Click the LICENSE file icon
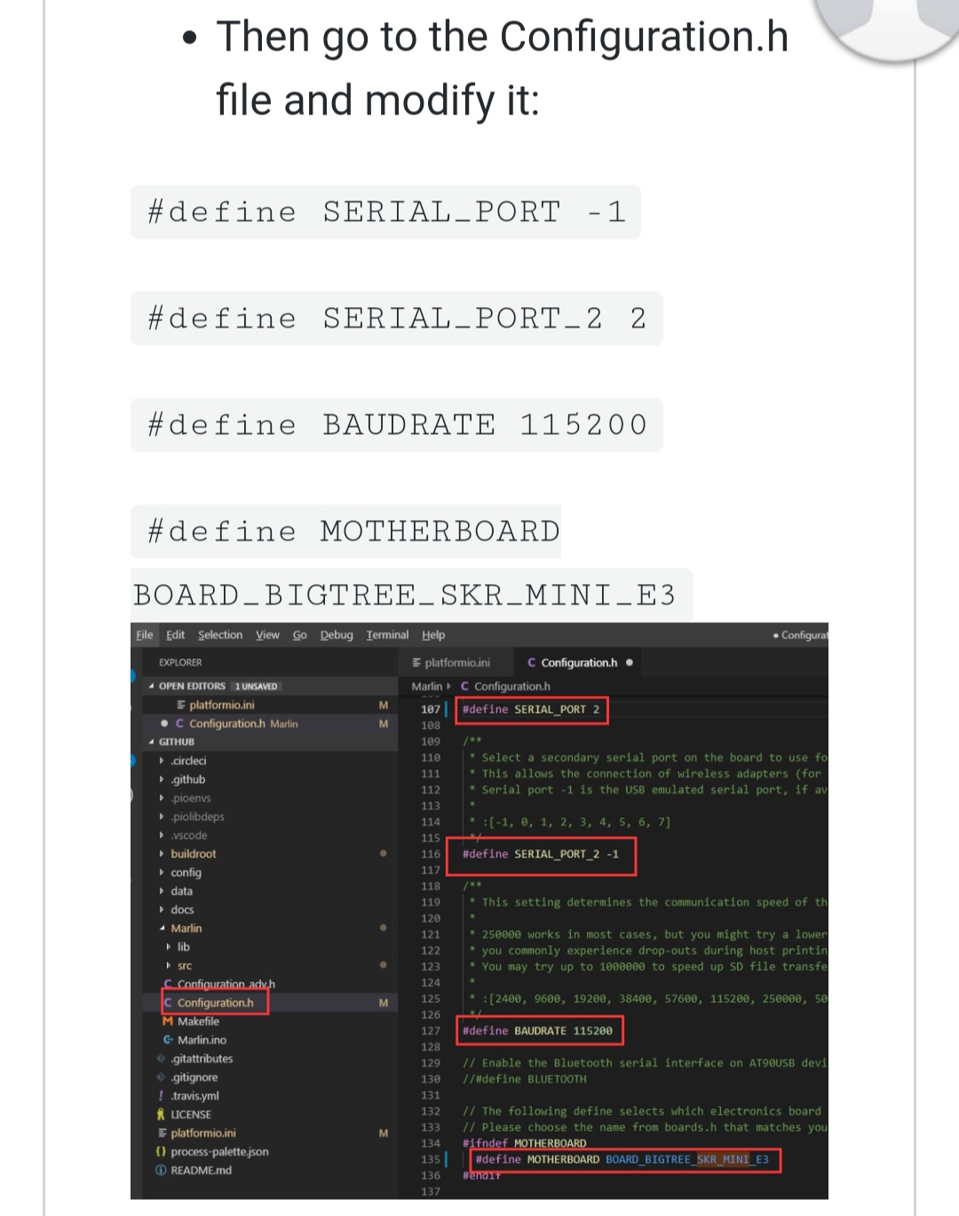 [x=162, y=1115]
